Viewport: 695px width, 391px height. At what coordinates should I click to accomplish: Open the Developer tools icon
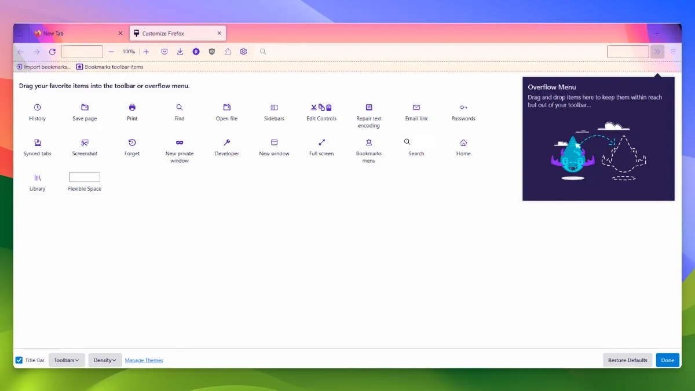tap(226, 142)
